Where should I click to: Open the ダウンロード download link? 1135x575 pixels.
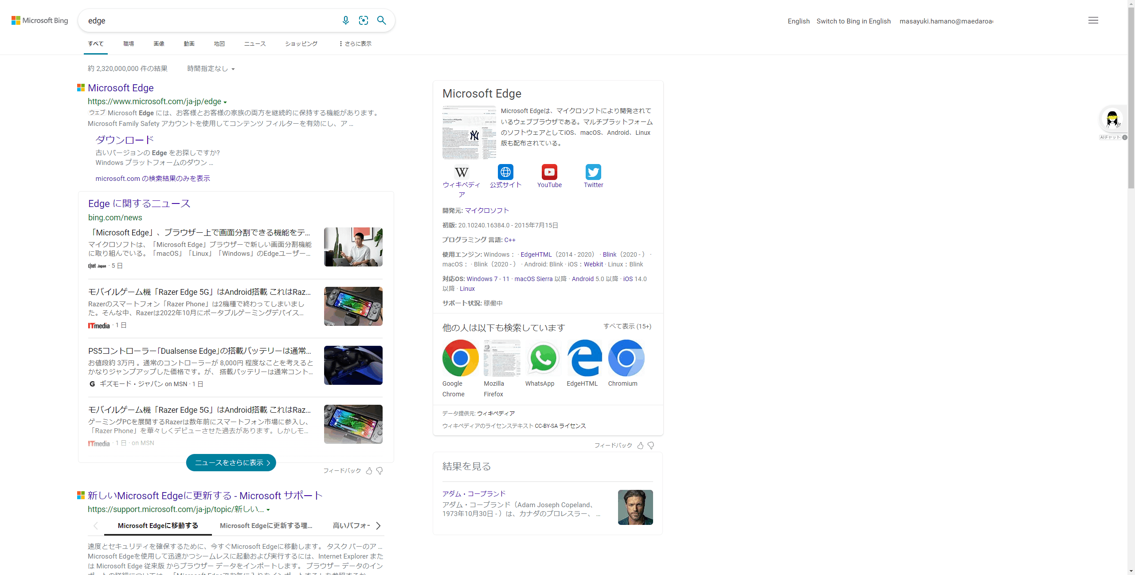(x=125, y=140)
